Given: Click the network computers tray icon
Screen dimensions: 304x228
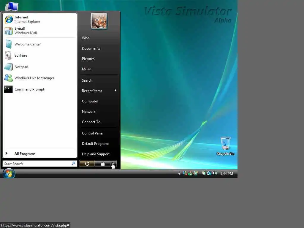Looking at the screenshot, I should [209, 173].
